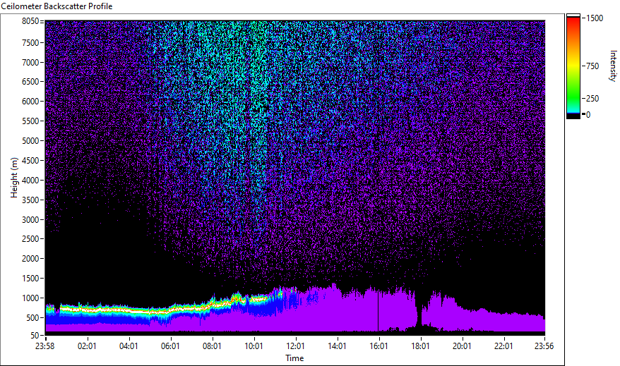Click the 23:58 time axis start value
The height and width of the screenshot is (366, 620).
(45, 346)
